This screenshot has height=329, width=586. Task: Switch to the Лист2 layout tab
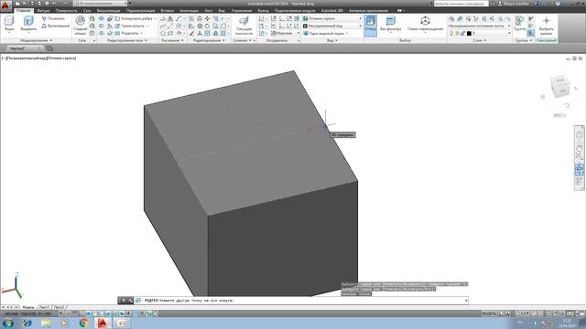(59, 307)
